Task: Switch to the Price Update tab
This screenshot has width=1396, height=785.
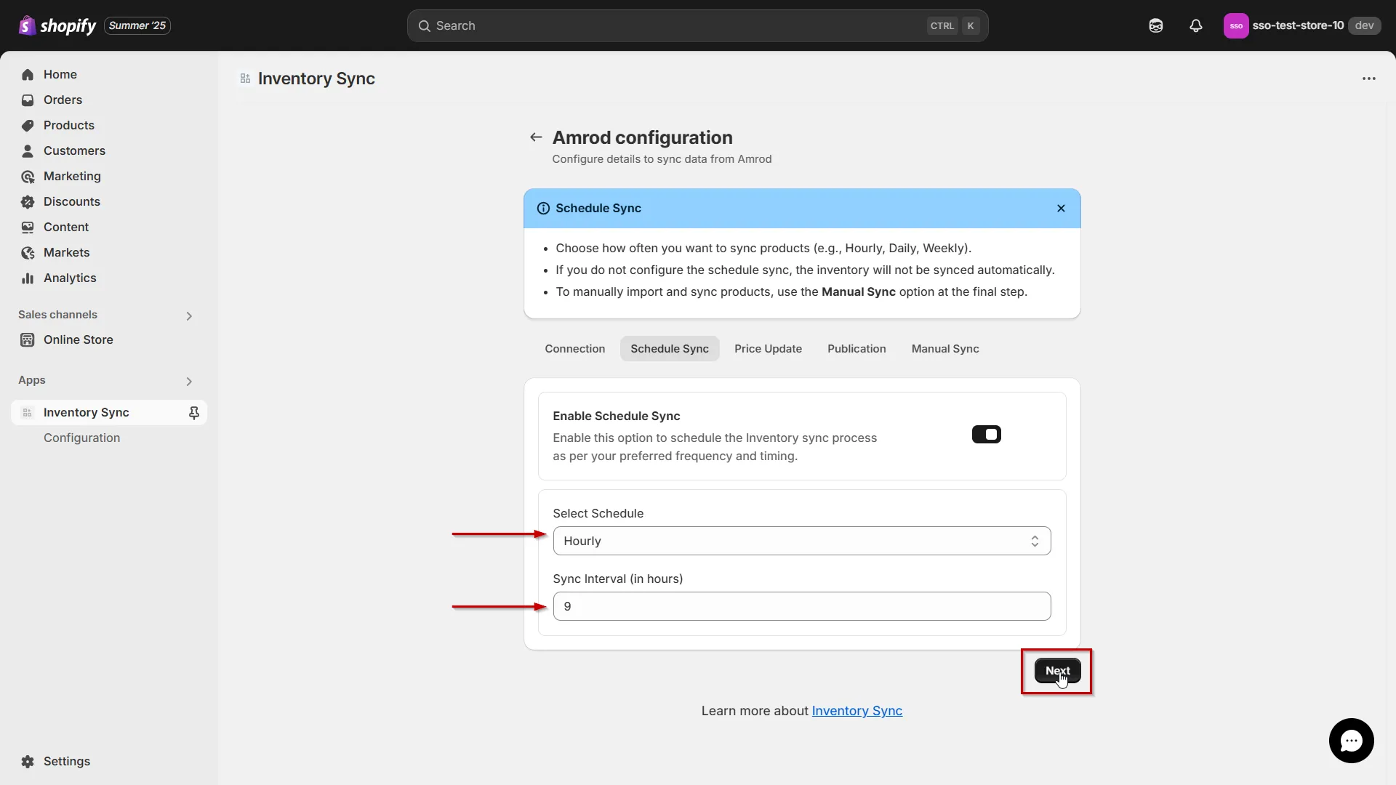Action: (x=768, y=349)
